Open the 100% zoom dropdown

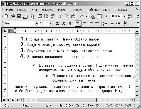pos(125,16)
